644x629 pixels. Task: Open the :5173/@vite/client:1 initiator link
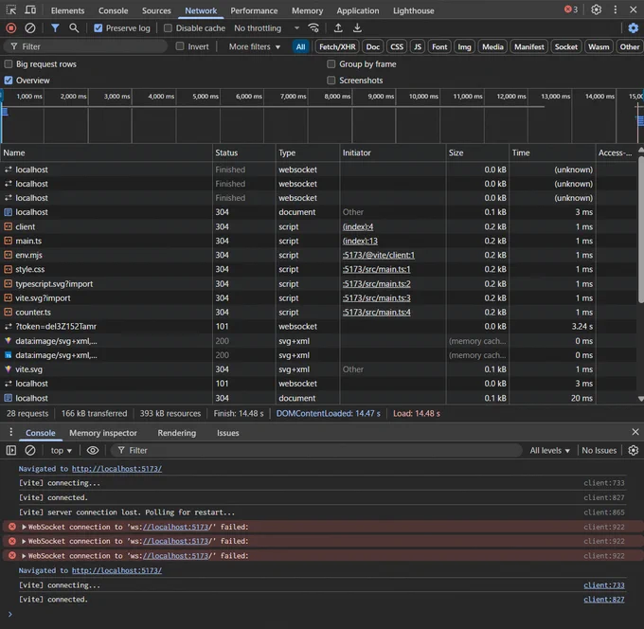click(x=378, y=255)
